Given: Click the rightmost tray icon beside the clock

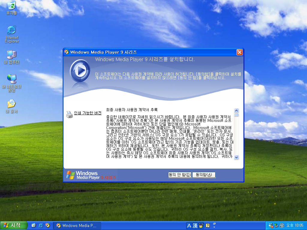Looking at the screenshot, I should coord(282,226).
